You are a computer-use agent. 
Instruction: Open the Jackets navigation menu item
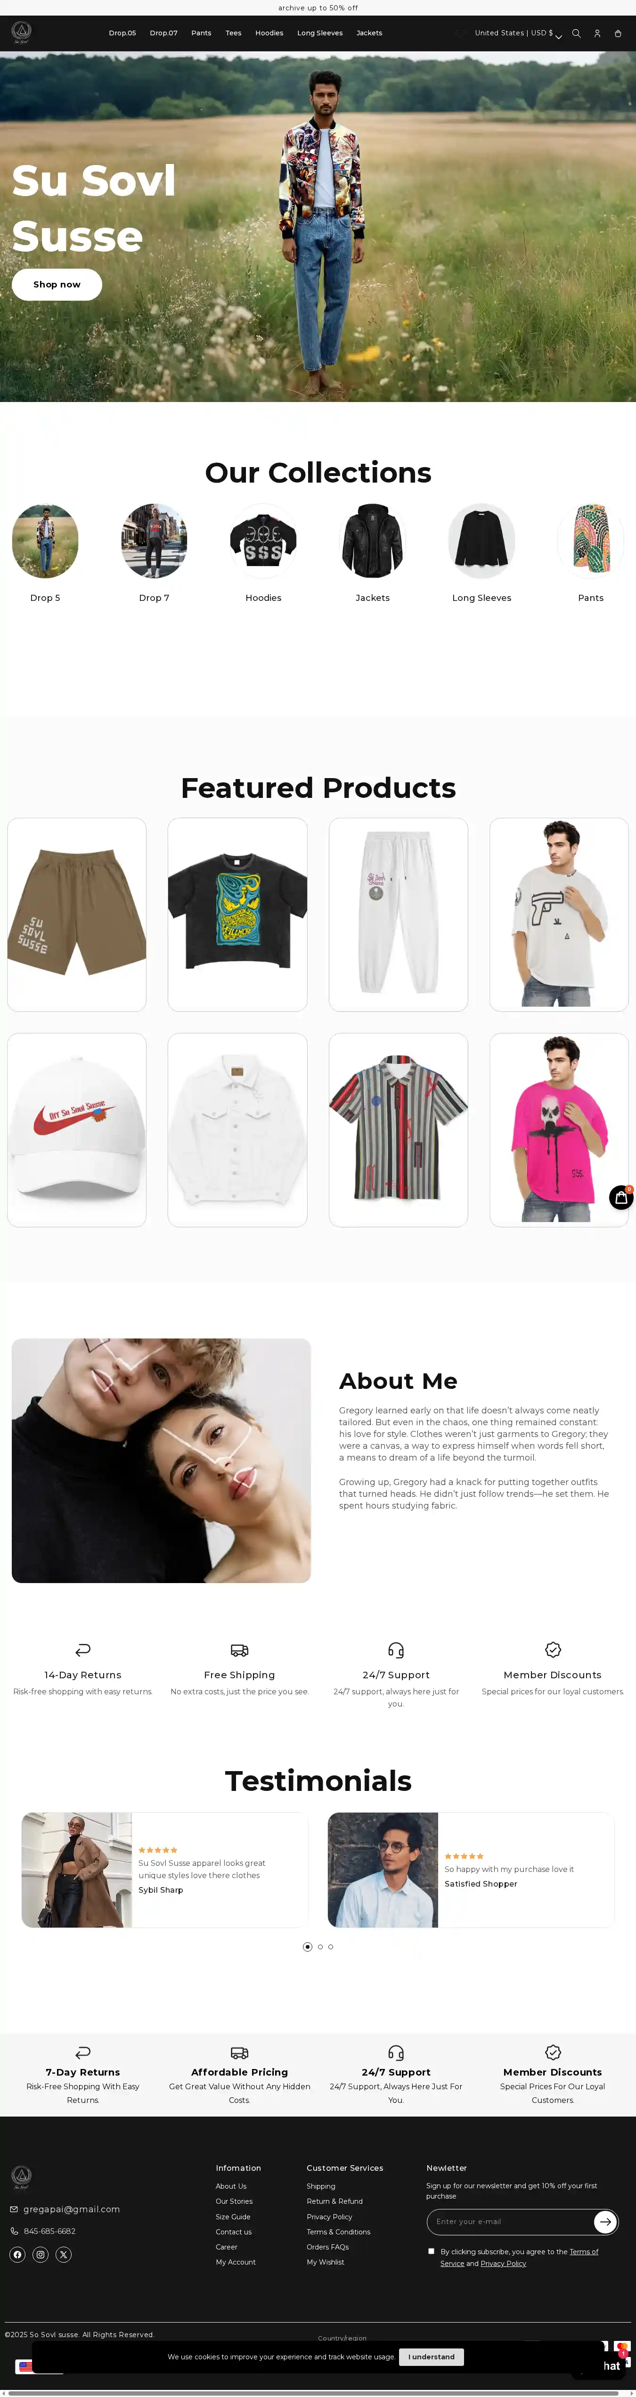[x=369, y=33]
